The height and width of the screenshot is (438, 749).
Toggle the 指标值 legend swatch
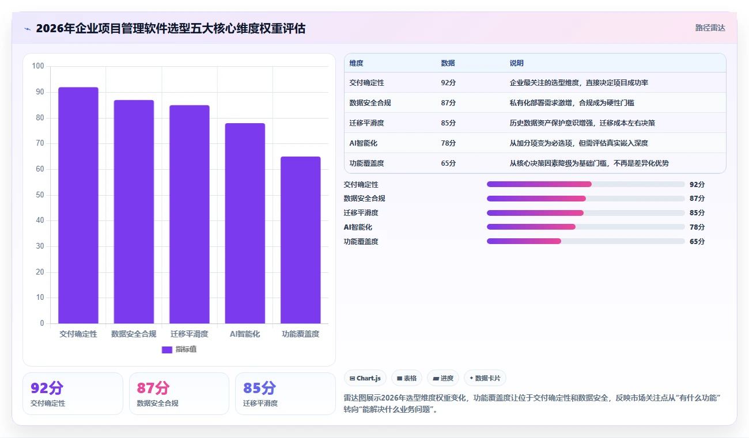pos(167,349)
